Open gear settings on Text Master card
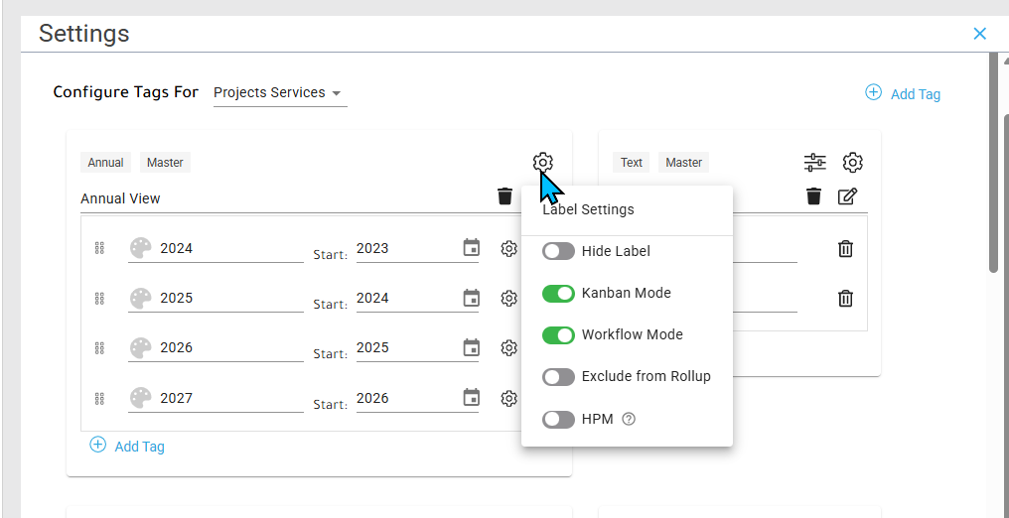 [853, 163]
